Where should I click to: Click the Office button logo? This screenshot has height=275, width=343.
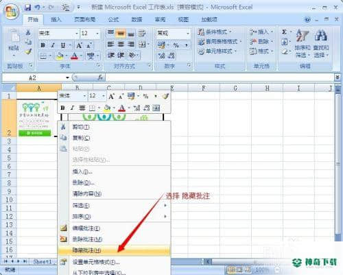[x=12, y=12]
